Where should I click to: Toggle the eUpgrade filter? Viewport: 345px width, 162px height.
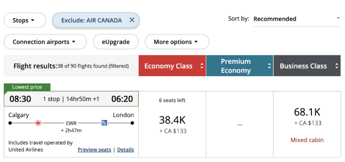pos(116,42)
